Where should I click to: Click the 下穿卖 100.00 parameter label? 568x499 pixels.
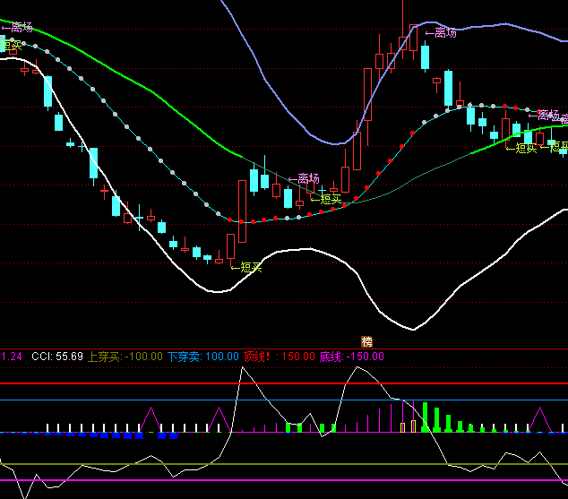point(201,357)
